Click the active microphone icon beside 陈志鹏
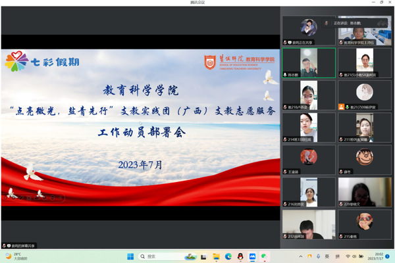 pyautogui.click(x=284, y=74)
